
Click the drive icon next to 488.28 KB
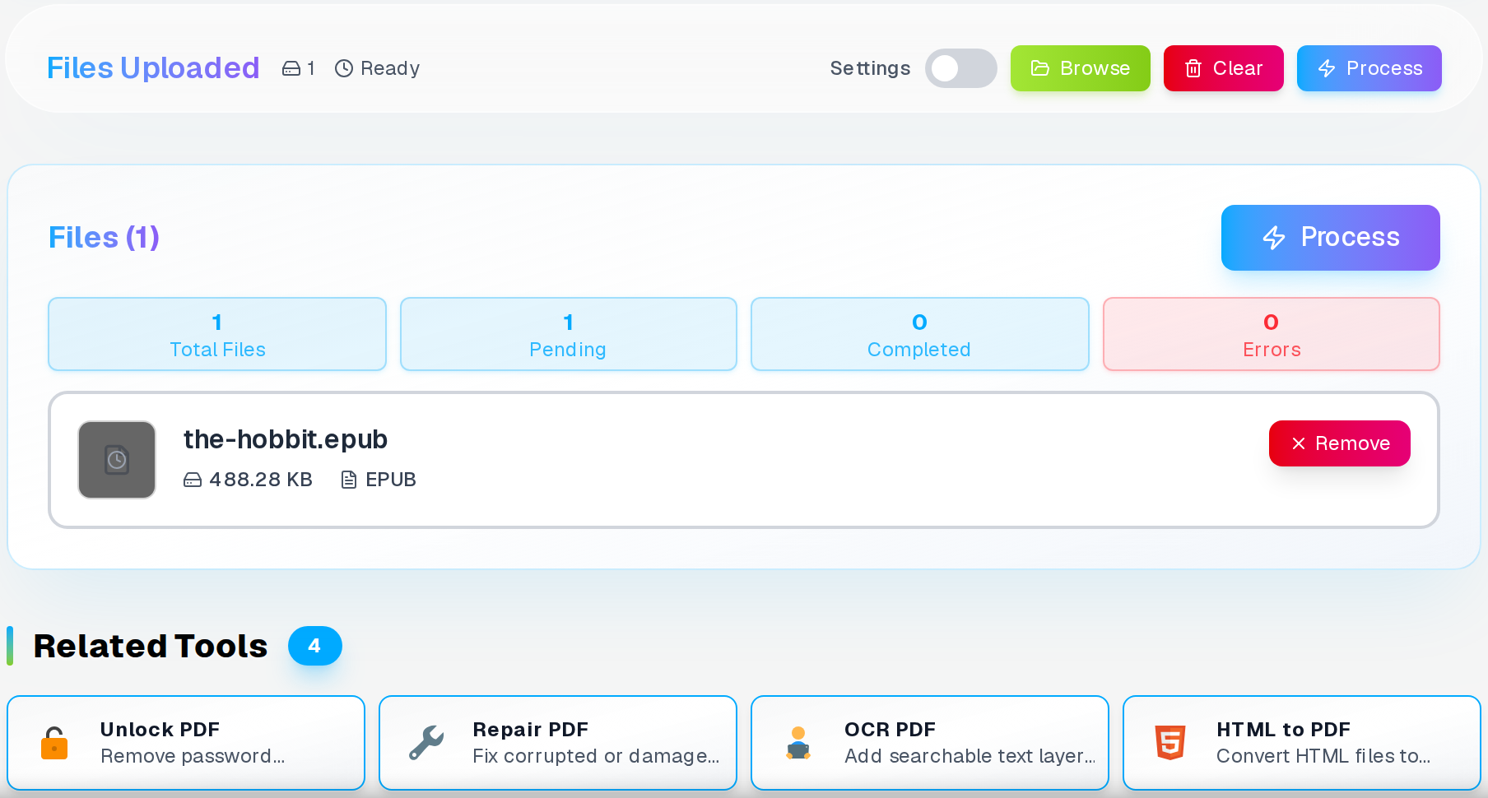pyautogui.click(x=193, y=480)
